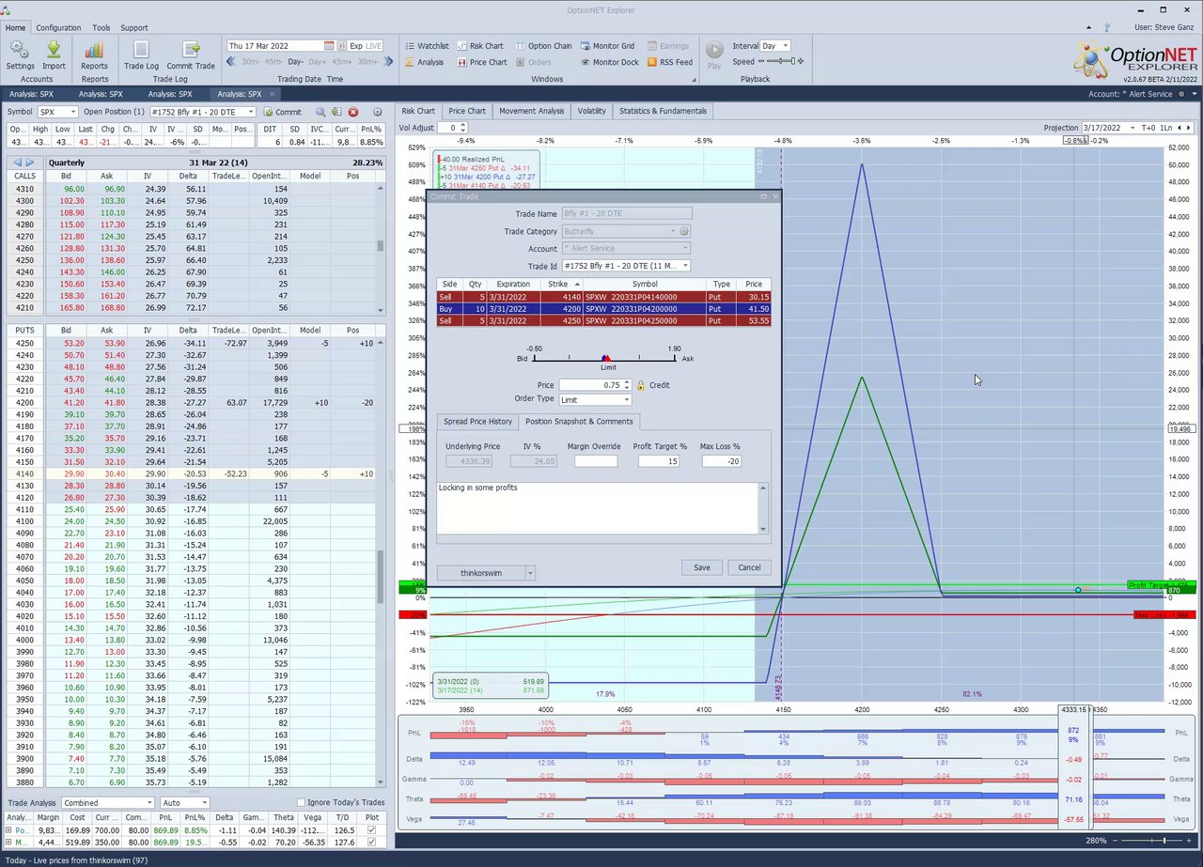
Task: Toggle the price lock icon beside Credit
Action: pos(640,385)
